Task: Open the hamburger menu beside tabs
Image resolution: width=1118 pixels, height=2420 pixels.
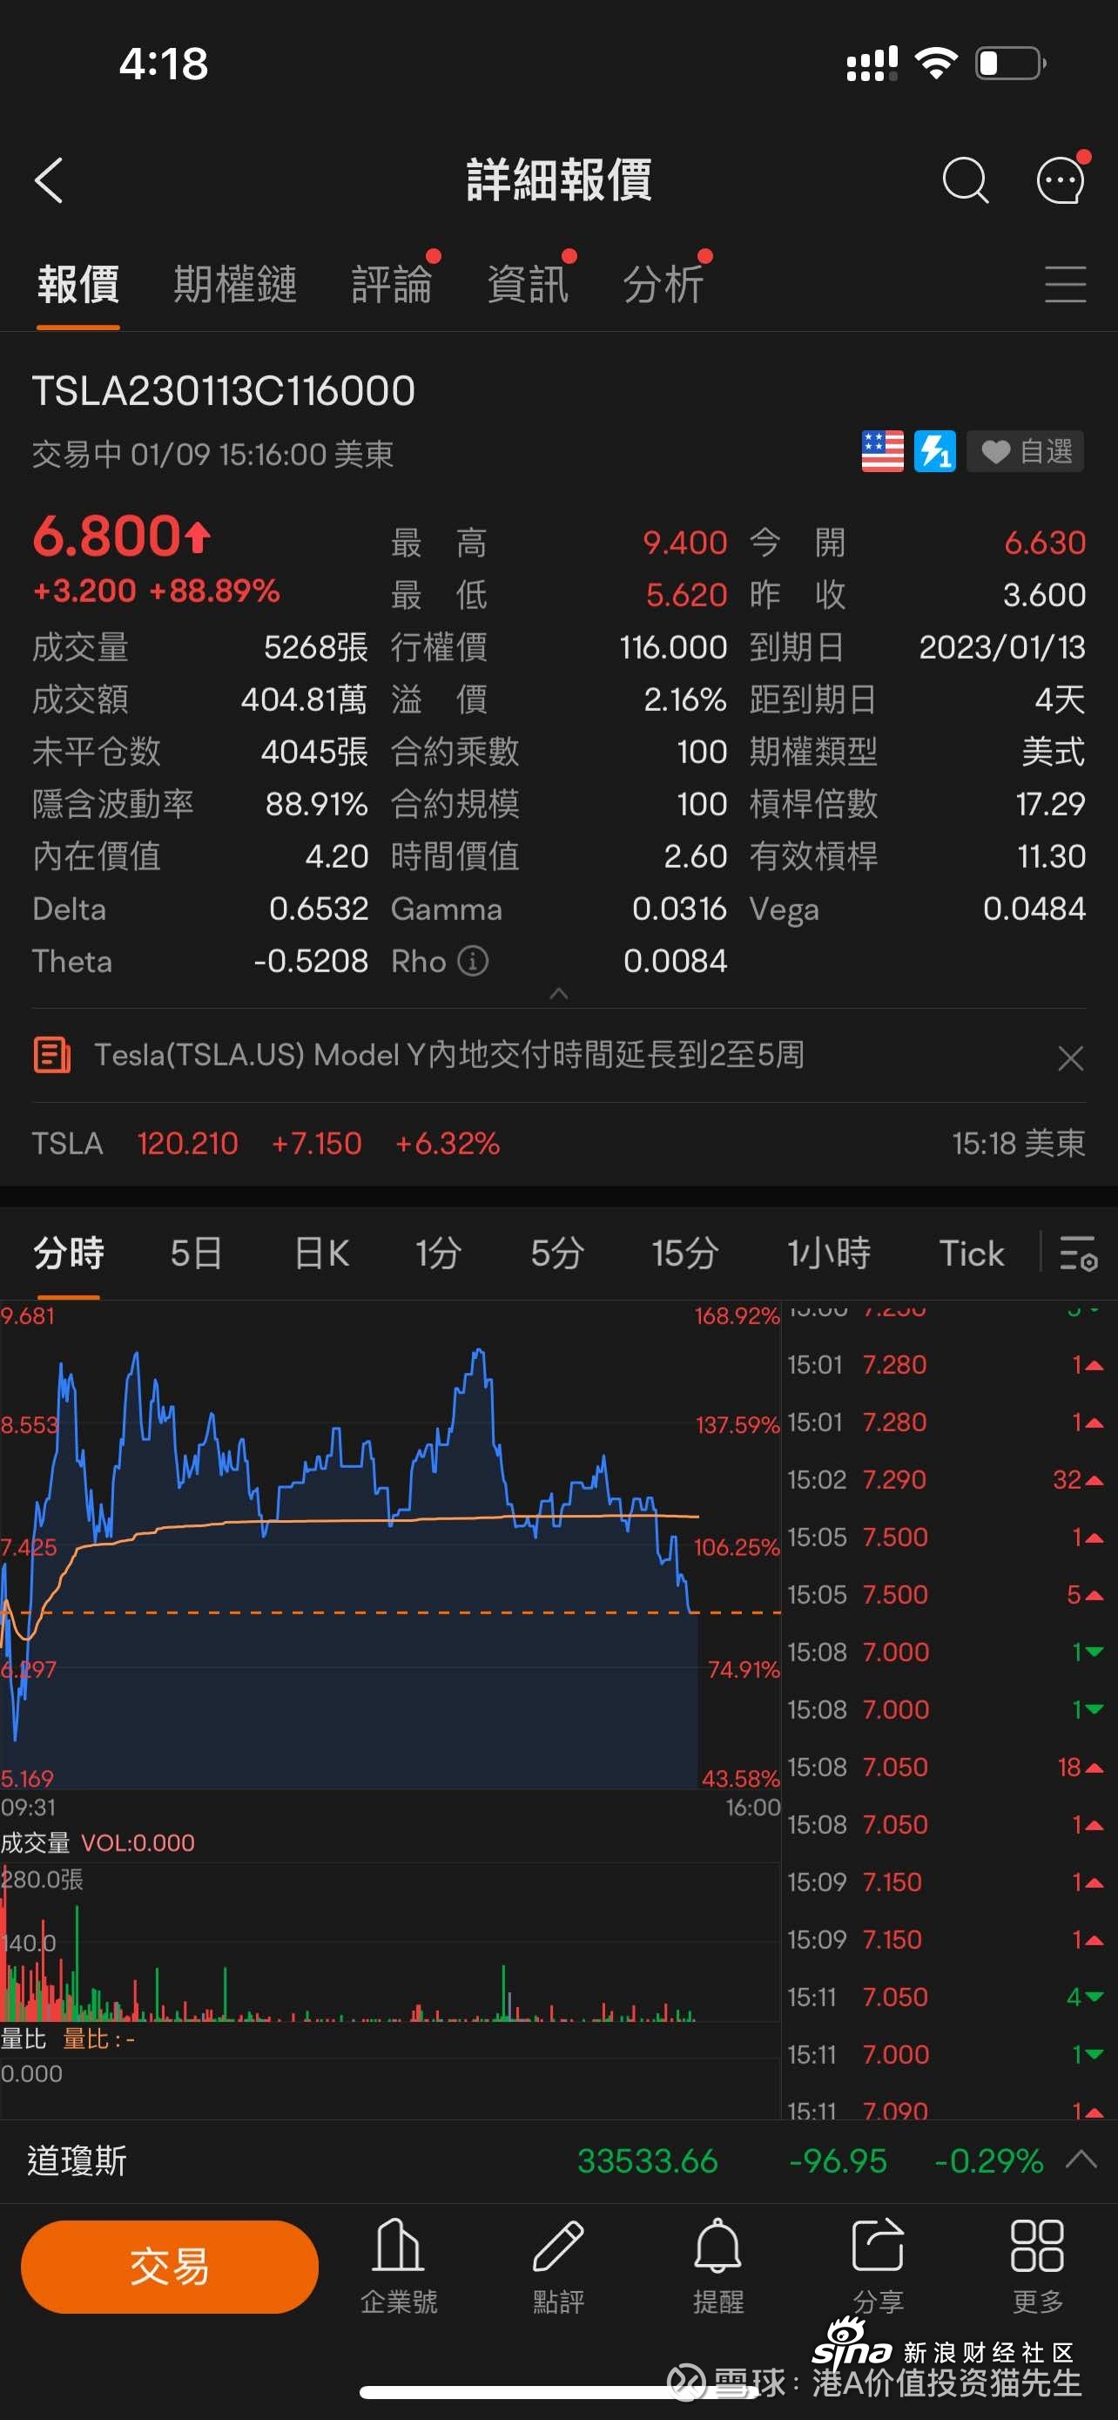Action: [x=1066, y=284]
